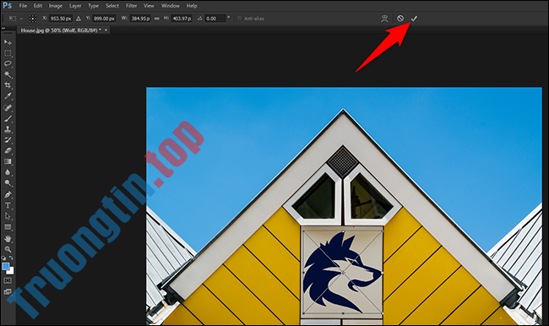Select the Rectangular Marquee tool
The image size is (549, 326).
(x=8, y=53)
